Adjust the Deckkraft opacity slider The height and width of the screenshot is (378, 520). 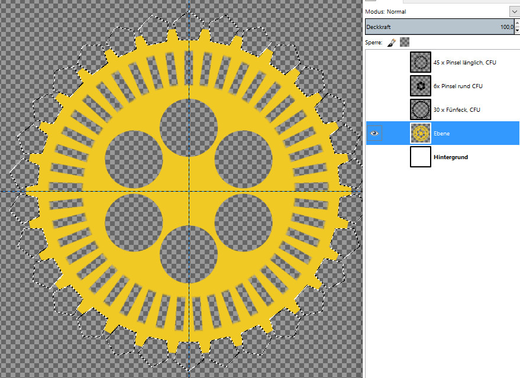coord(440,27)
